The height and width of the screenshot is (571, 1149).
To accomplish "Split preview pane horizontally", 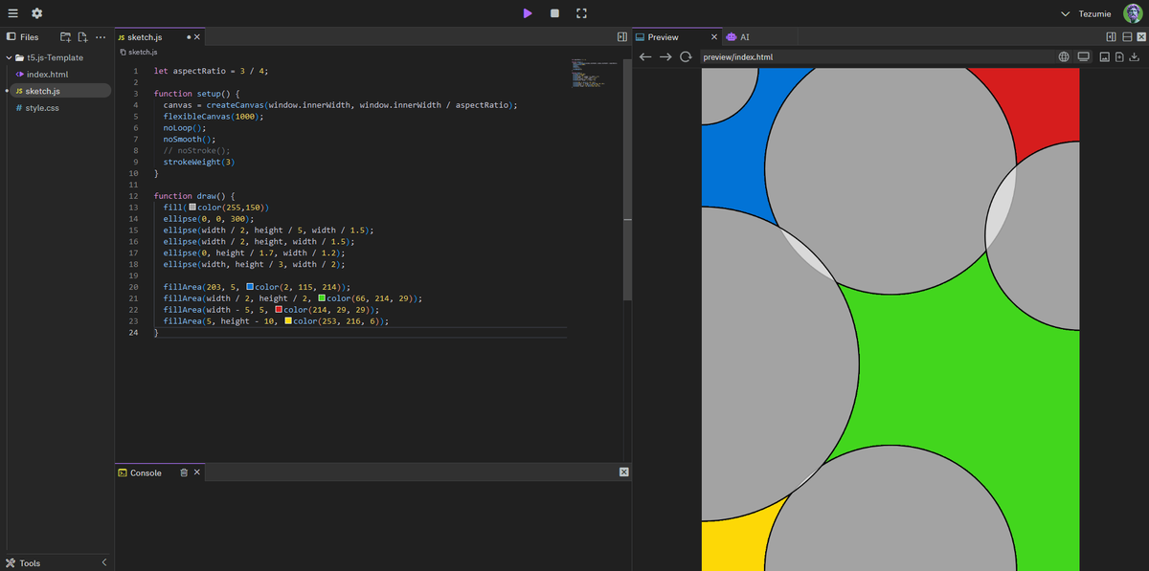I will tap(1127, 37).
